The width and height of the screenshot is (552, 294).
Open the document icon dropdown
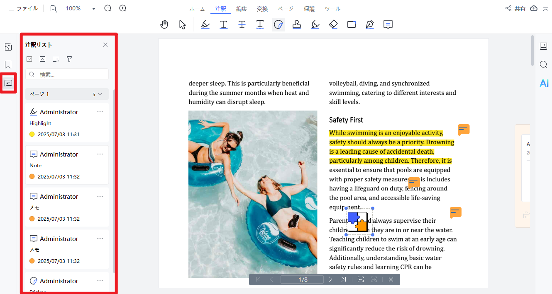click(x=54, y=8)
